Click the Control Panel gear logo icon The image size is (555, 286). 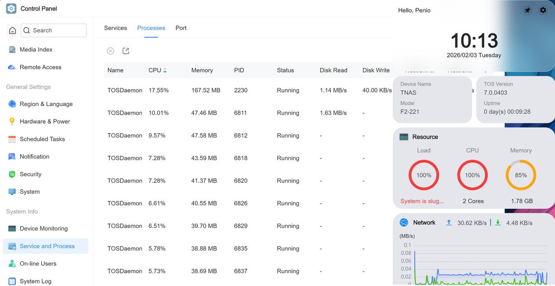[x=11, y=9]
